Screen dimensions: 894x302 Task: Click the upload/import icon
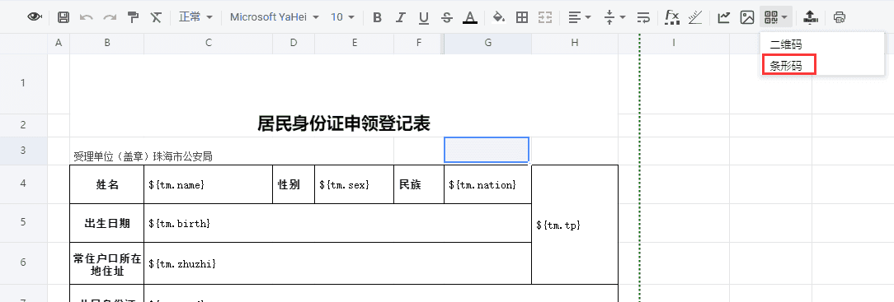click(810, 17)
